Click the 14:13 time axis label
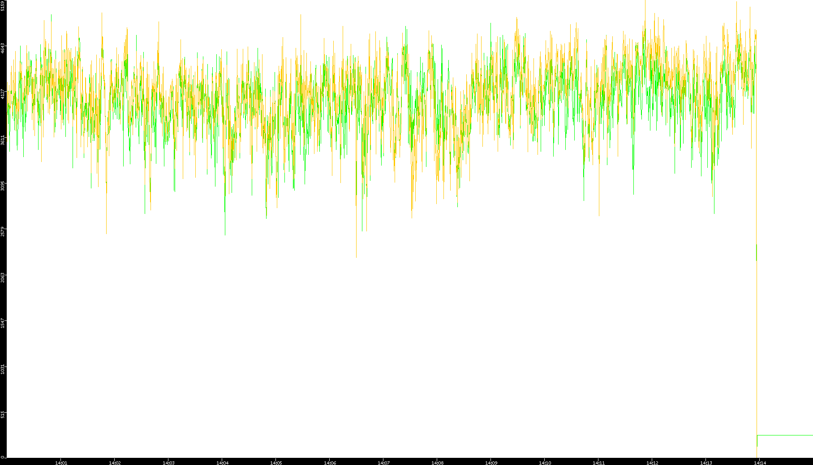 [x=706, y=463]
